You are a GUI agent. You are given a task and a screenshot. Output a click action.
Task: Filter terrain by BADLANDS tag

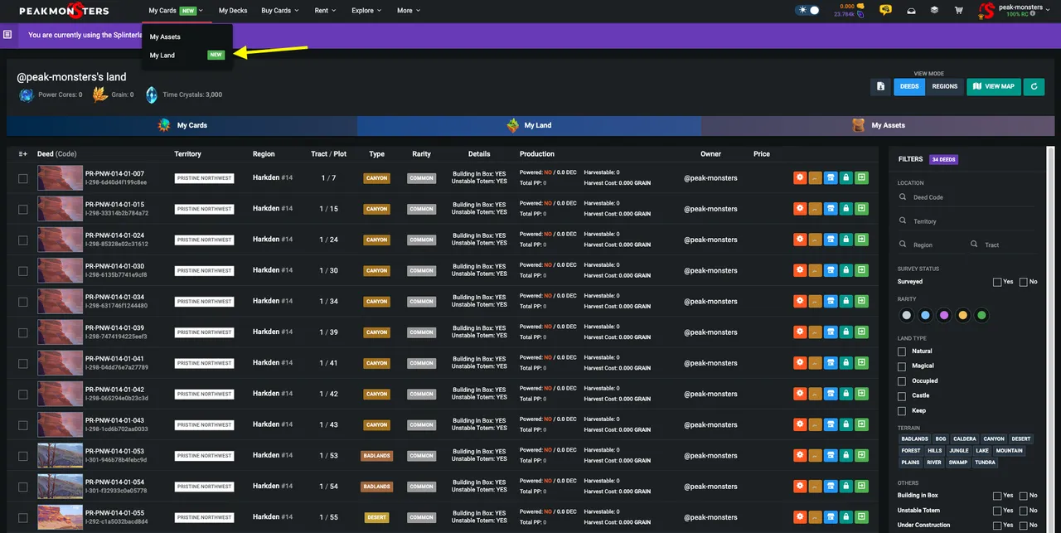click(915, 439)
